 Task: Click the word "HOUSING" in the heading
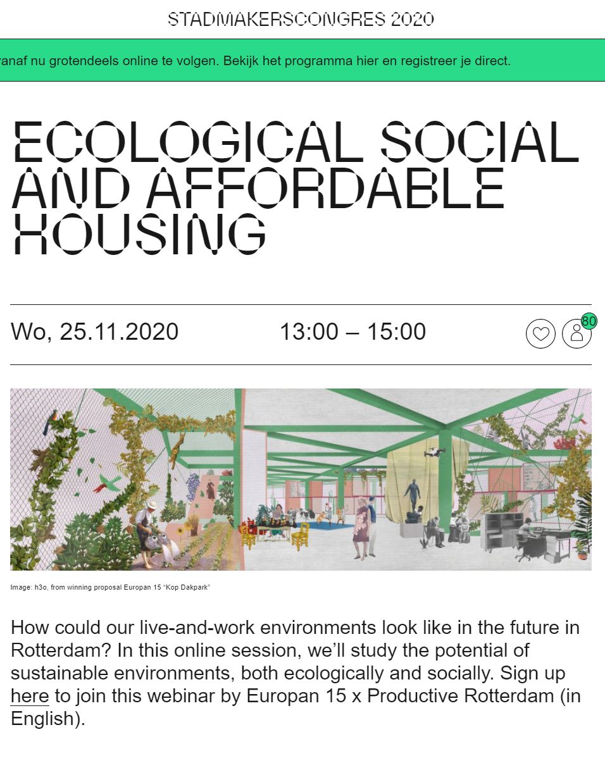click(x=139, y=234)
